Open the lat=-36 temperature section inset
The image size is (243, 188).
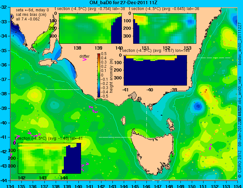point(165,29)
